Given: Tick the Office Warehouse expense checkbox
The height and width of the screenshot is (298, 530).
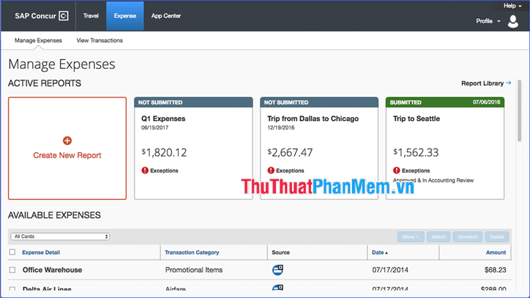Looking at the screenshot, I should click(12, 270).
